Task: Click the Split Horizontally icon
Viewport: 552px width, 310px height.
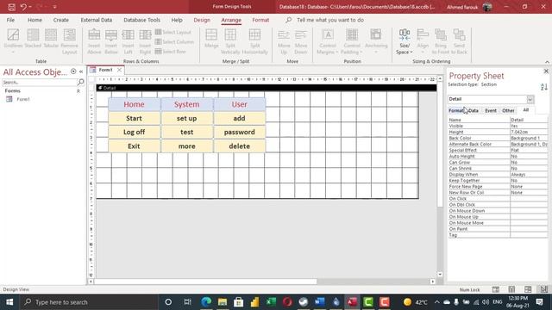Action: tap(254, 41)
